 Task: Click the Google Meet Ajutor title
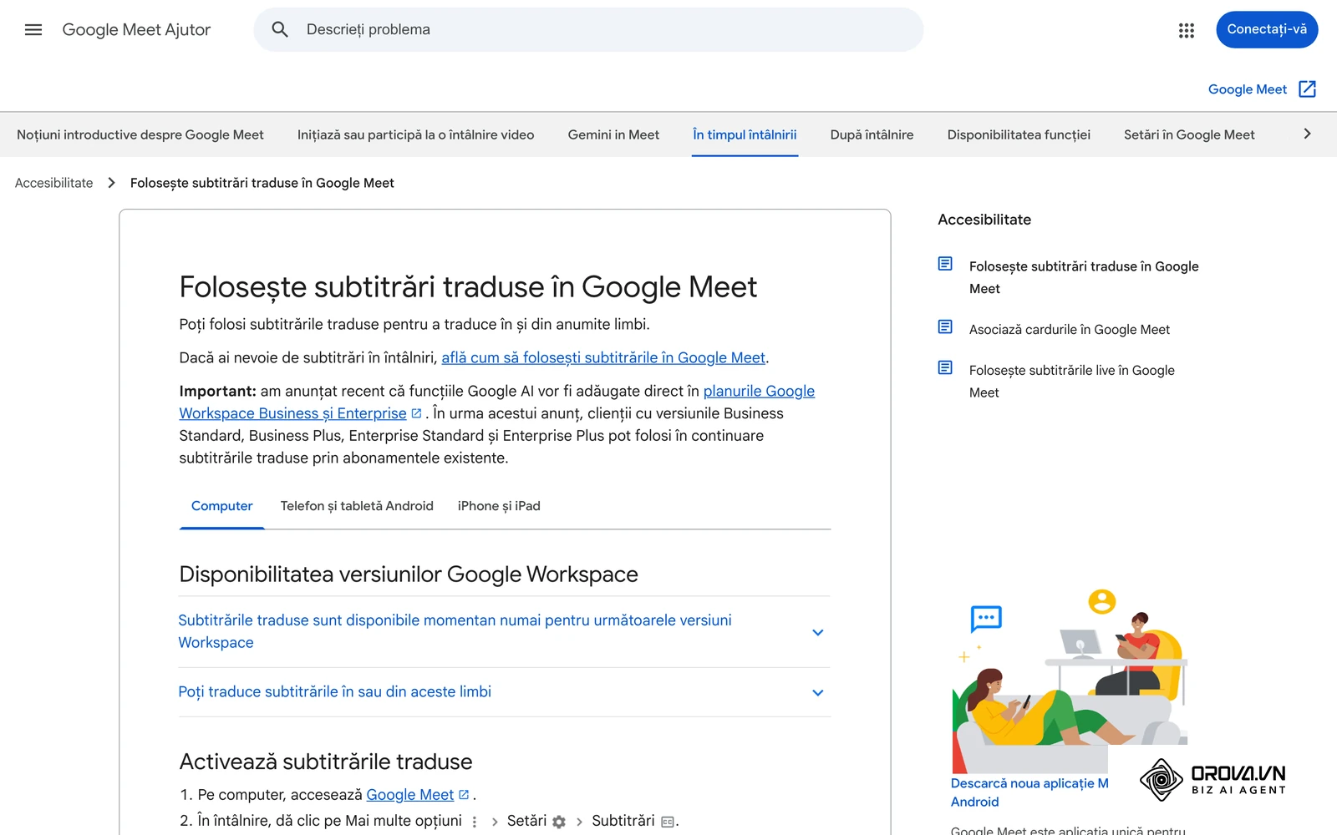pyautogui.click(x=136, y=30)
